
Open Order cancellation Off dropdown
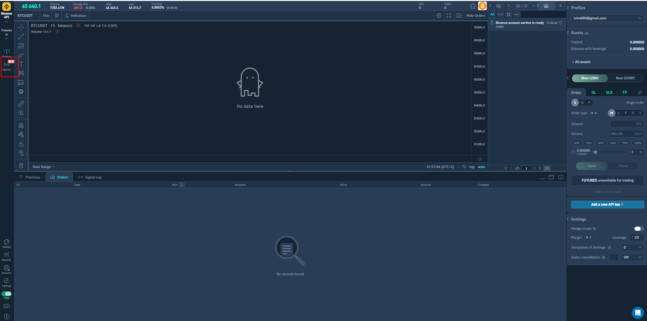pos(632,257)
